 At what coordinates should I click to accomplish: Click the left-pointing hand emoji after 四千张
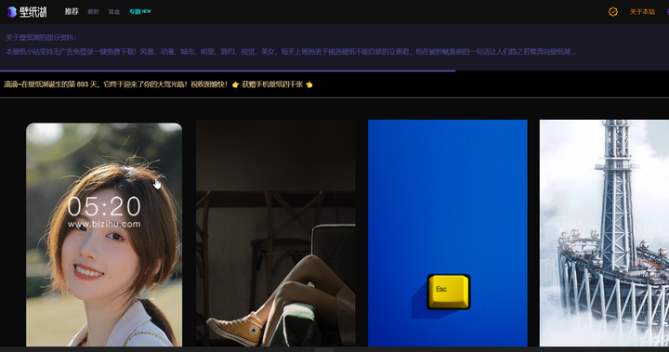tap(309, 85)
